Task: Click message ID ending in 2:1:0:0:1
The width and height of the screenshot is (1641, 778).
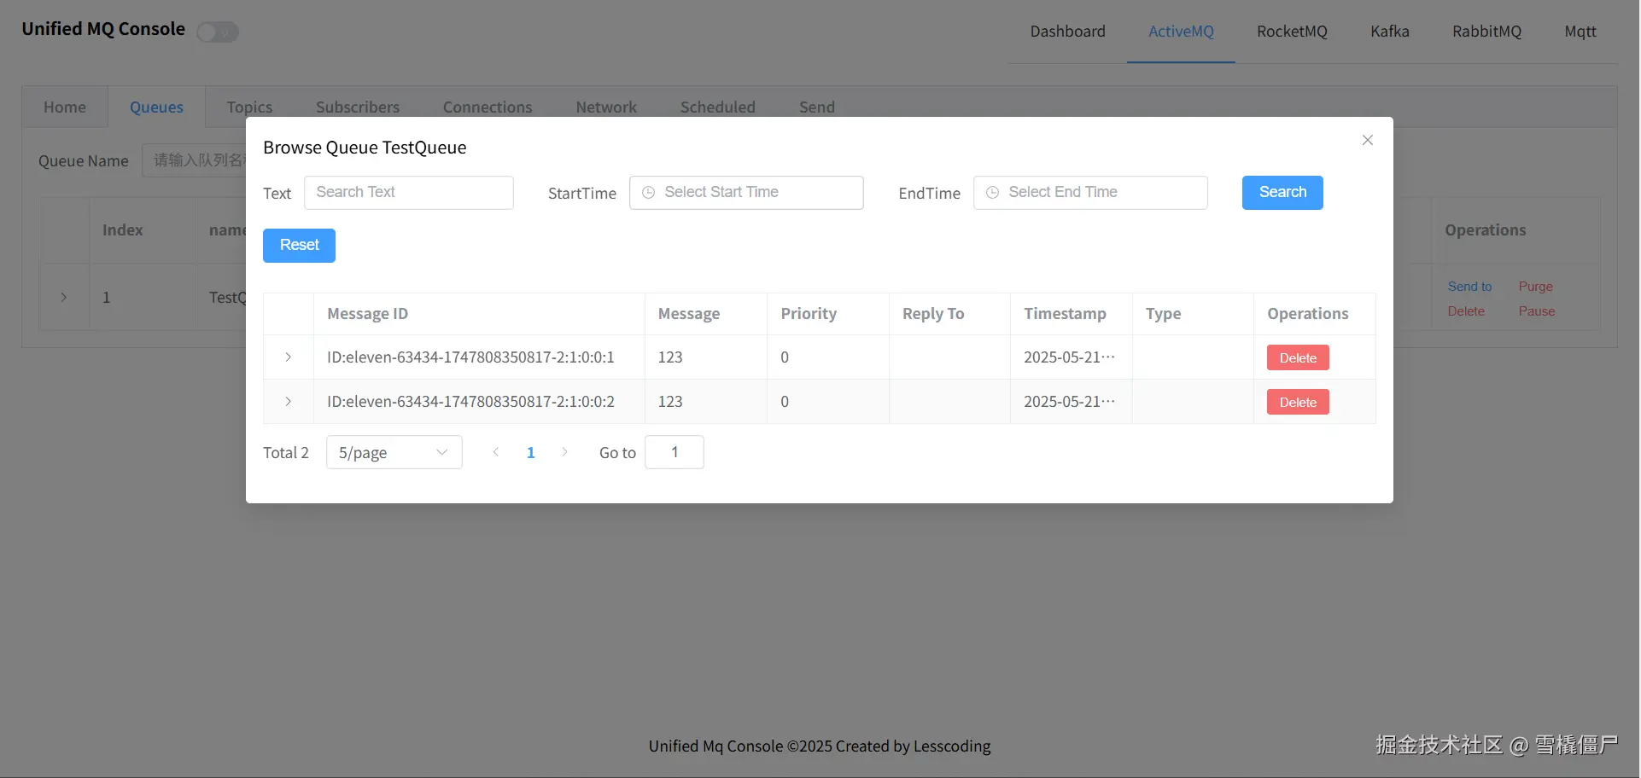Action: (470, 357)
